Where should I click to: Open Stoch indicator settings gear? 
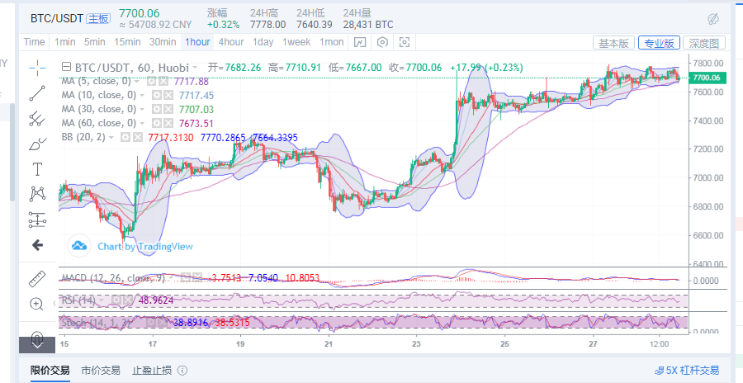[x=151, y=323]
